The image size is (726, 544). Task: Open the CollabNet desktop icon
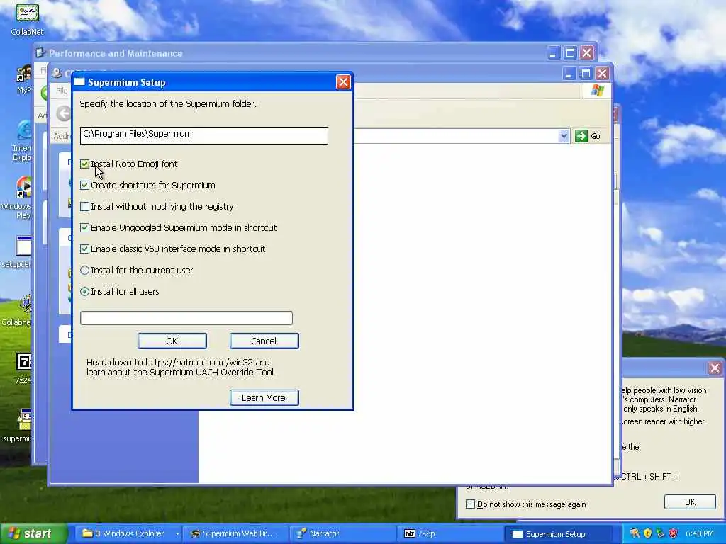pyautogui.click(x=28, y=18)
